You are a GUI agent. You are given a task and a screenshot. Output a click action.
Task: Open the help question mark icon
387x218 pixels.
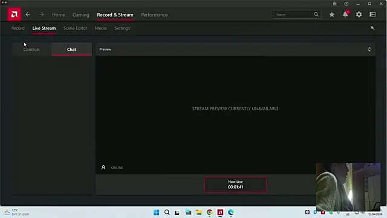pos(346,4)
